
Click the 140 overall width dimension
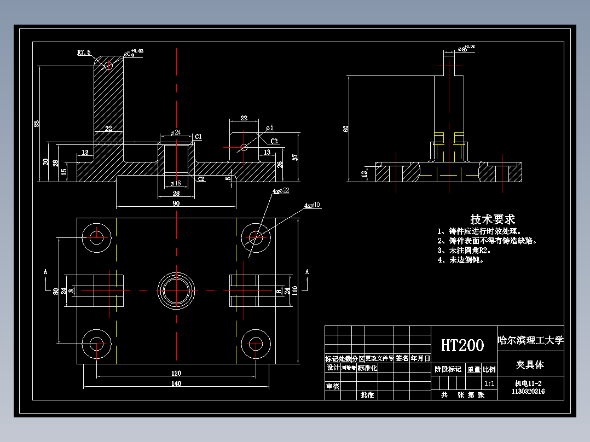click(176, 384)
